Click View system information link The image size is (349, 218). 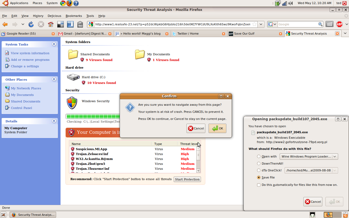pos(30,53)
